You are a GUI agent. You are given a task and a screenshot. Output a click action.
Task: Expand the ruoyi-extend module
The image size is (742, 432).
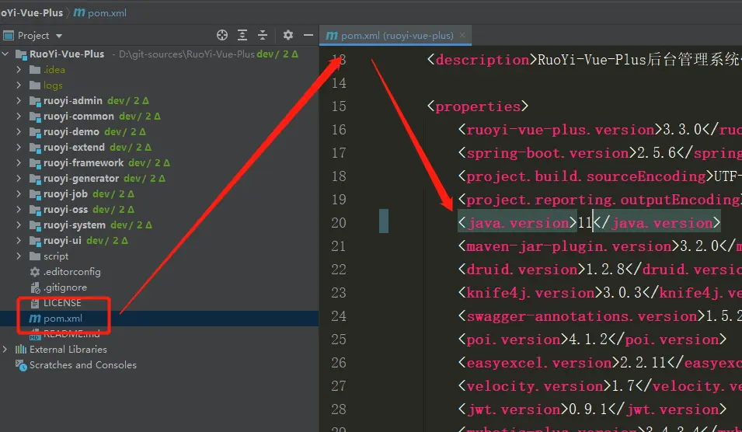click(19, 147)
